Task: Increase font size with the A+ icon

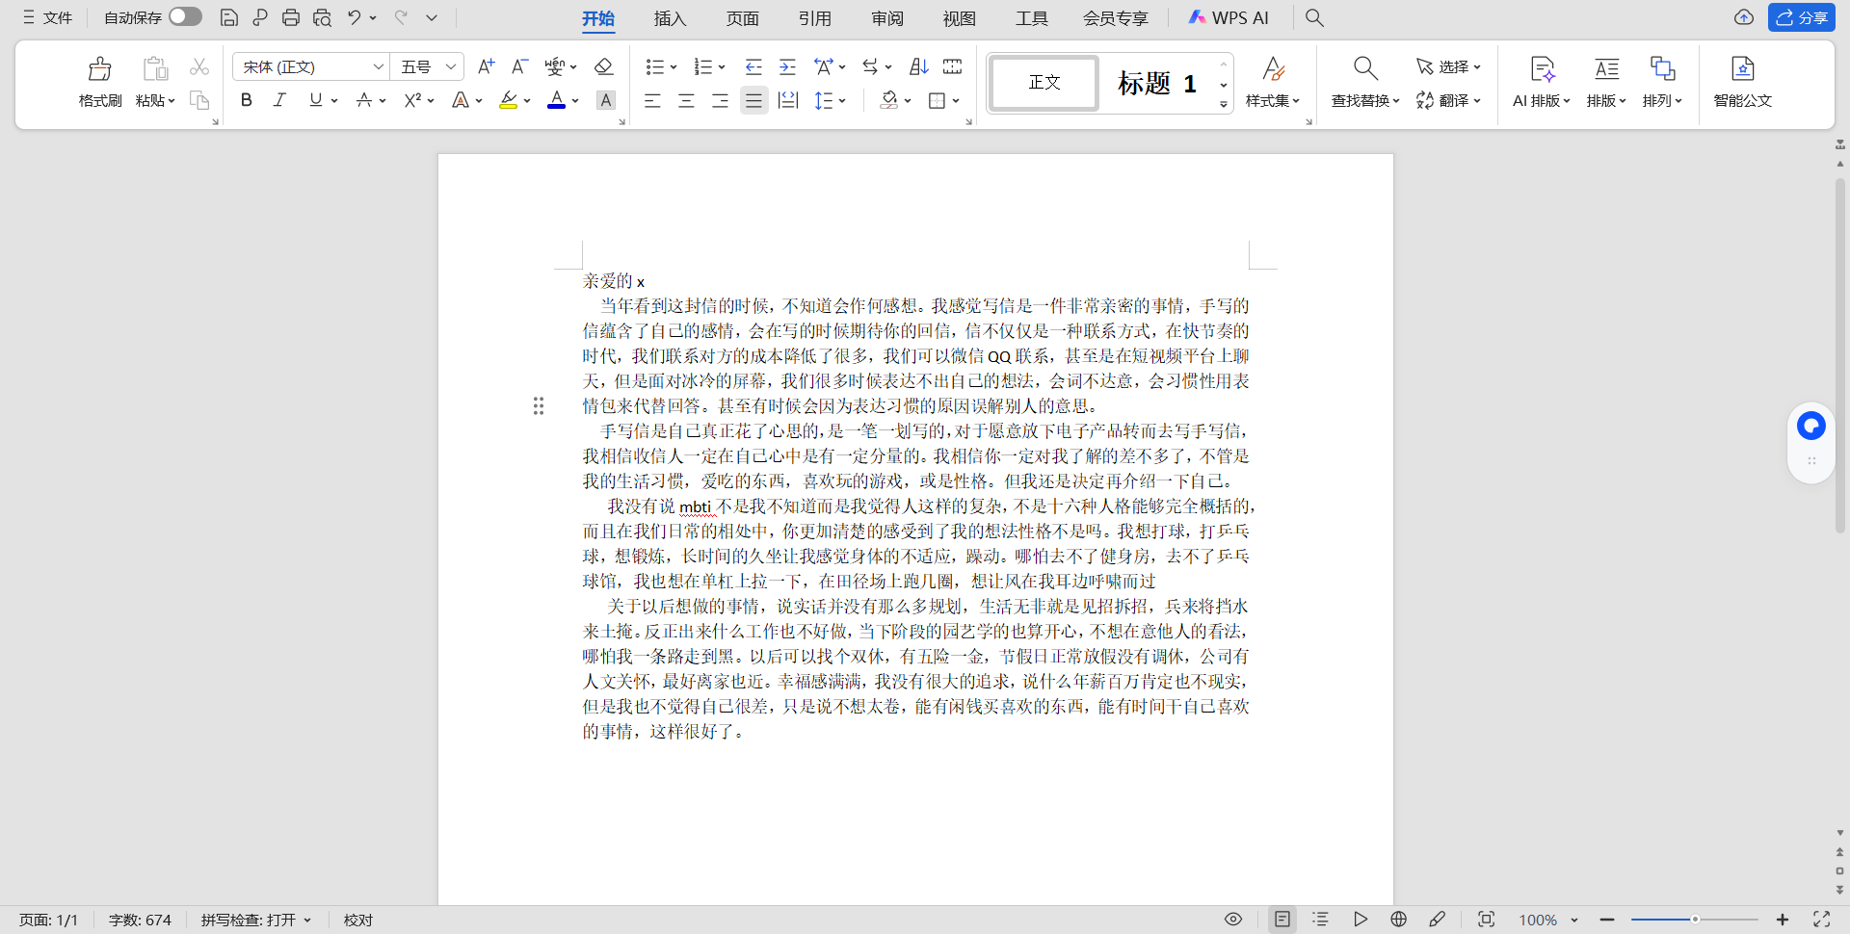Action: (x=487, y=66)
